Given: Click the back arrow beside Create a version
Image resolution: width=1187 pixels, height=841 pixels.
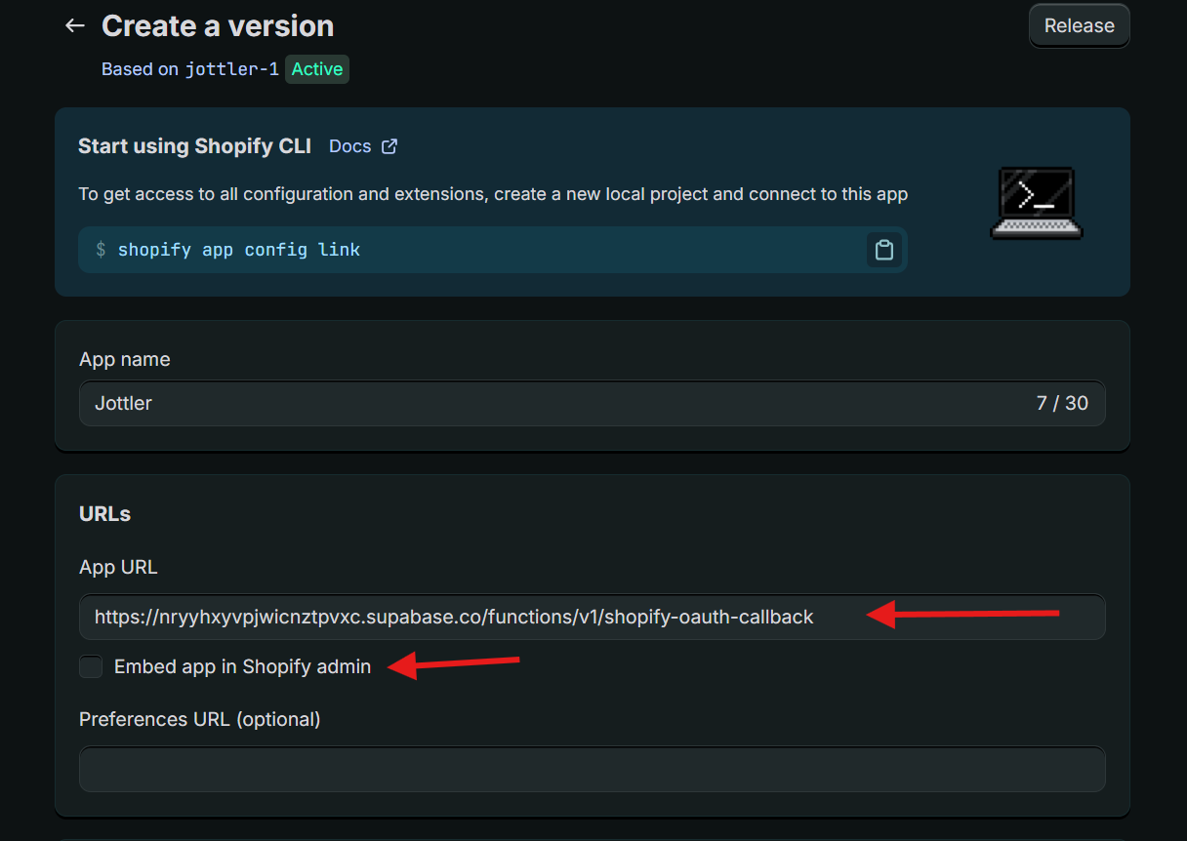Looking at the screenshot, I should [74, 25].
